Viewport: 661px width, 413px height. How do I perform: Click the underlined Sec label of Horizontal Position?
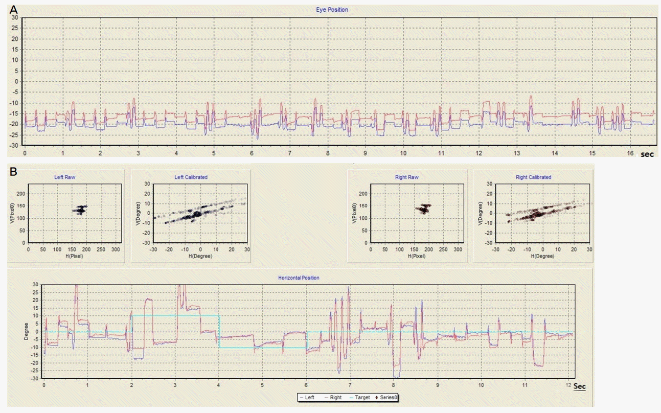click(580, 386)
